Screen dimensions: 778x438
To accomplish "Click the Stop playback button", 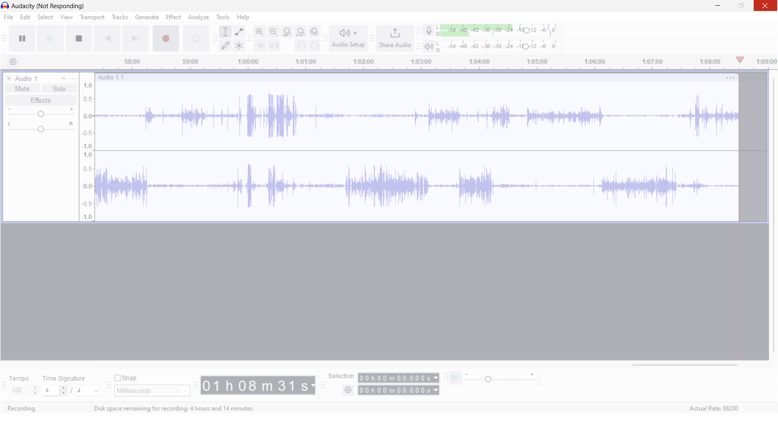I will pyautogui.click(x=79, y=39).
